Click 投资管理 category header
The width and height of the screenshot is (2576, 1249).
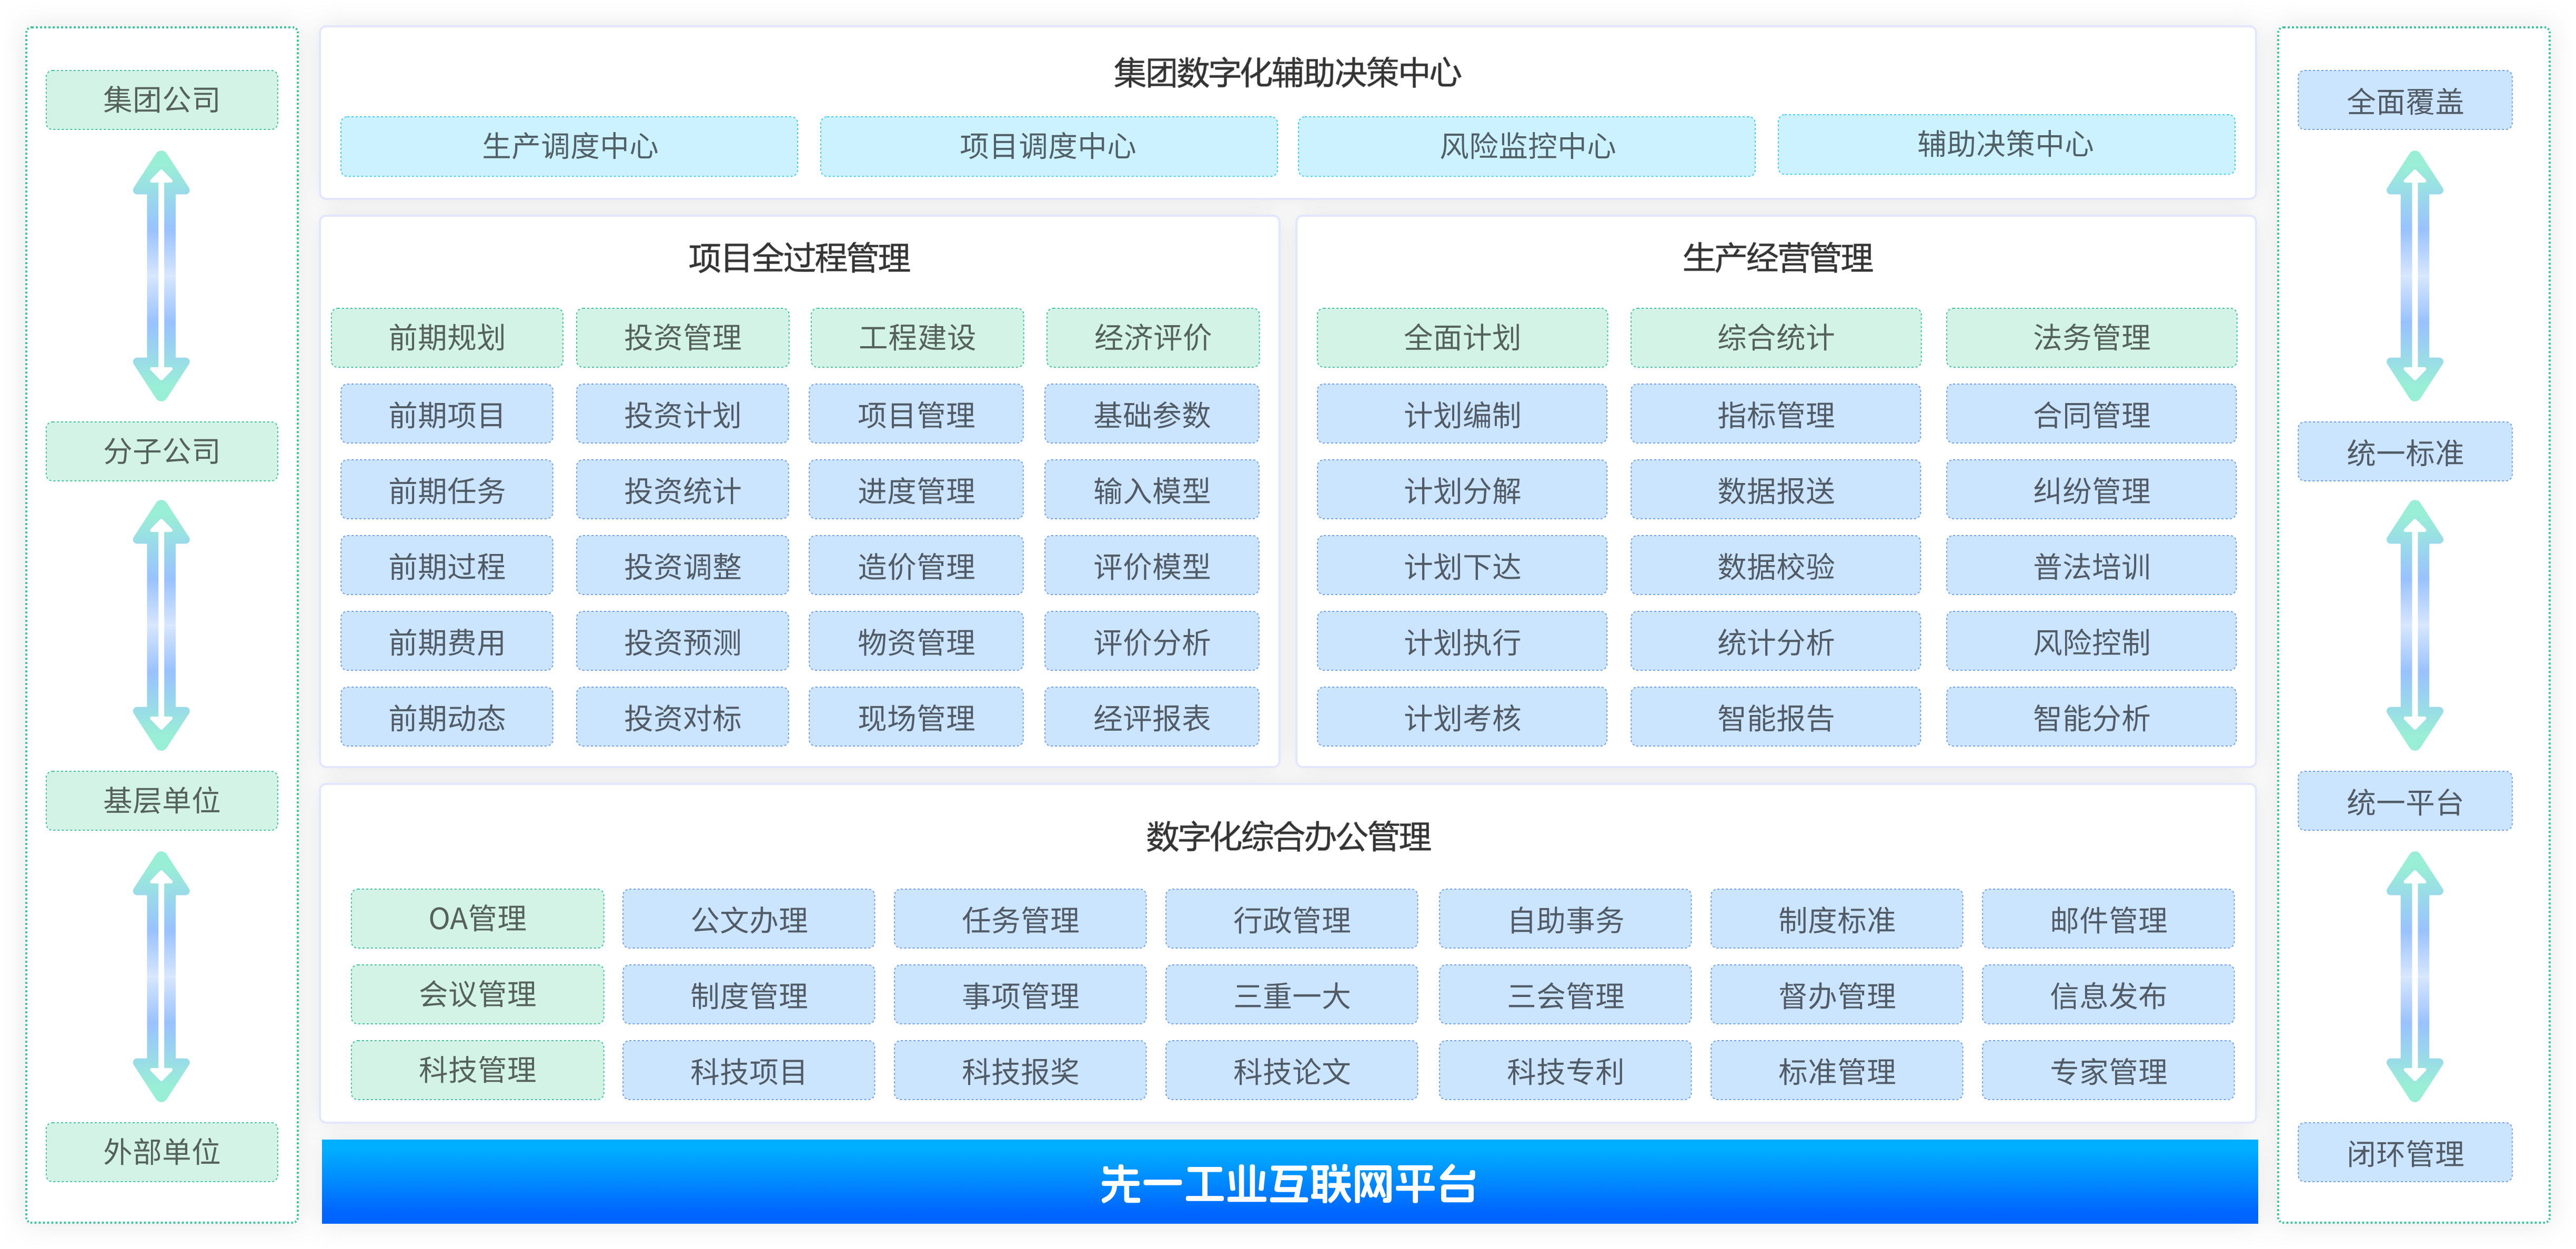pyautogui.click(x=683, y=338)
